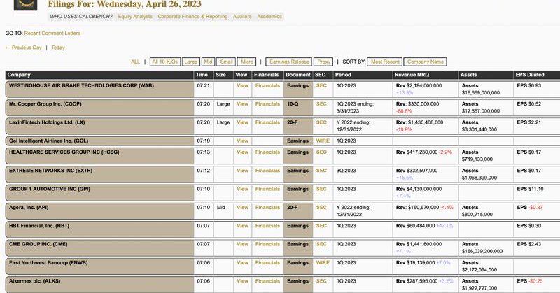Click Mr. Cooper Group Inc. (COOP)
Image resolution: width=560 pixels, height=293 pixels.
45,104
